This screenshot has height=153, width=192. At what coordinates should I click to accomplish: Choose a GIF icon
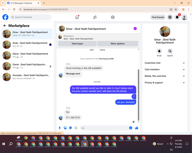point(76,128)
